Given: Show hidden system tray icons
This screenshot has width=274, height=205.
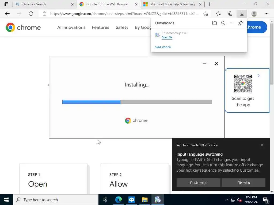Looking at the screenshot, I should [x=226, y=200].
